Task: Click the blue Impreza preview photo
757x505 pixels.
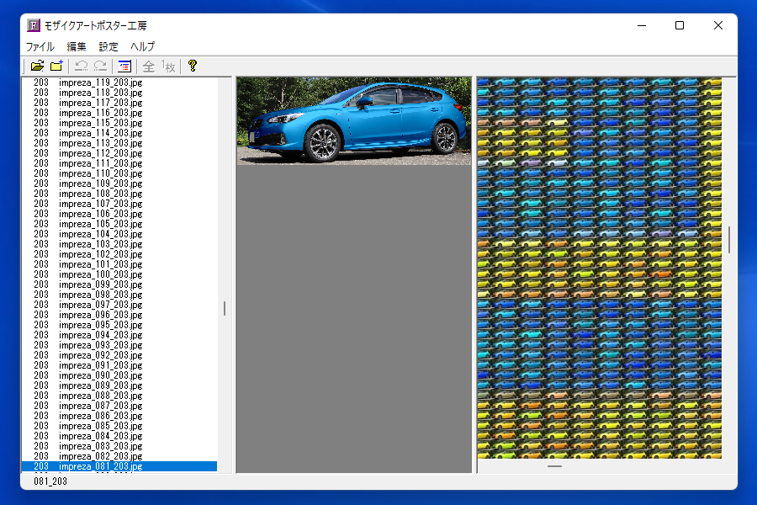Action: [x=354, y=121]
